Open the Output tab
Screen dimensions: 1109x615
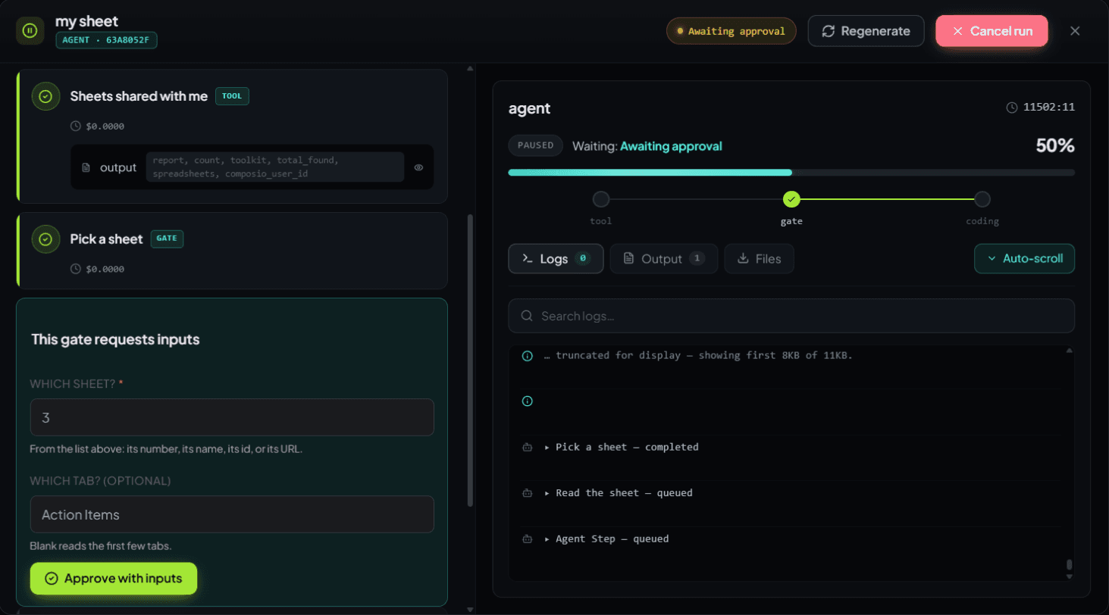click(x=663, y=258)
